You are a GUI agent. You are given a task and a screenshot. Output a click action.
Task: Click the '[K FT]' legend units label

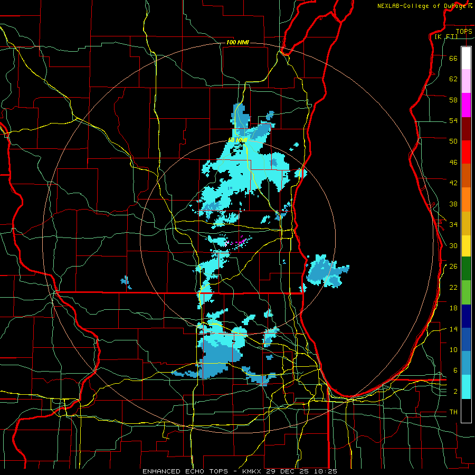pos(446,36)
